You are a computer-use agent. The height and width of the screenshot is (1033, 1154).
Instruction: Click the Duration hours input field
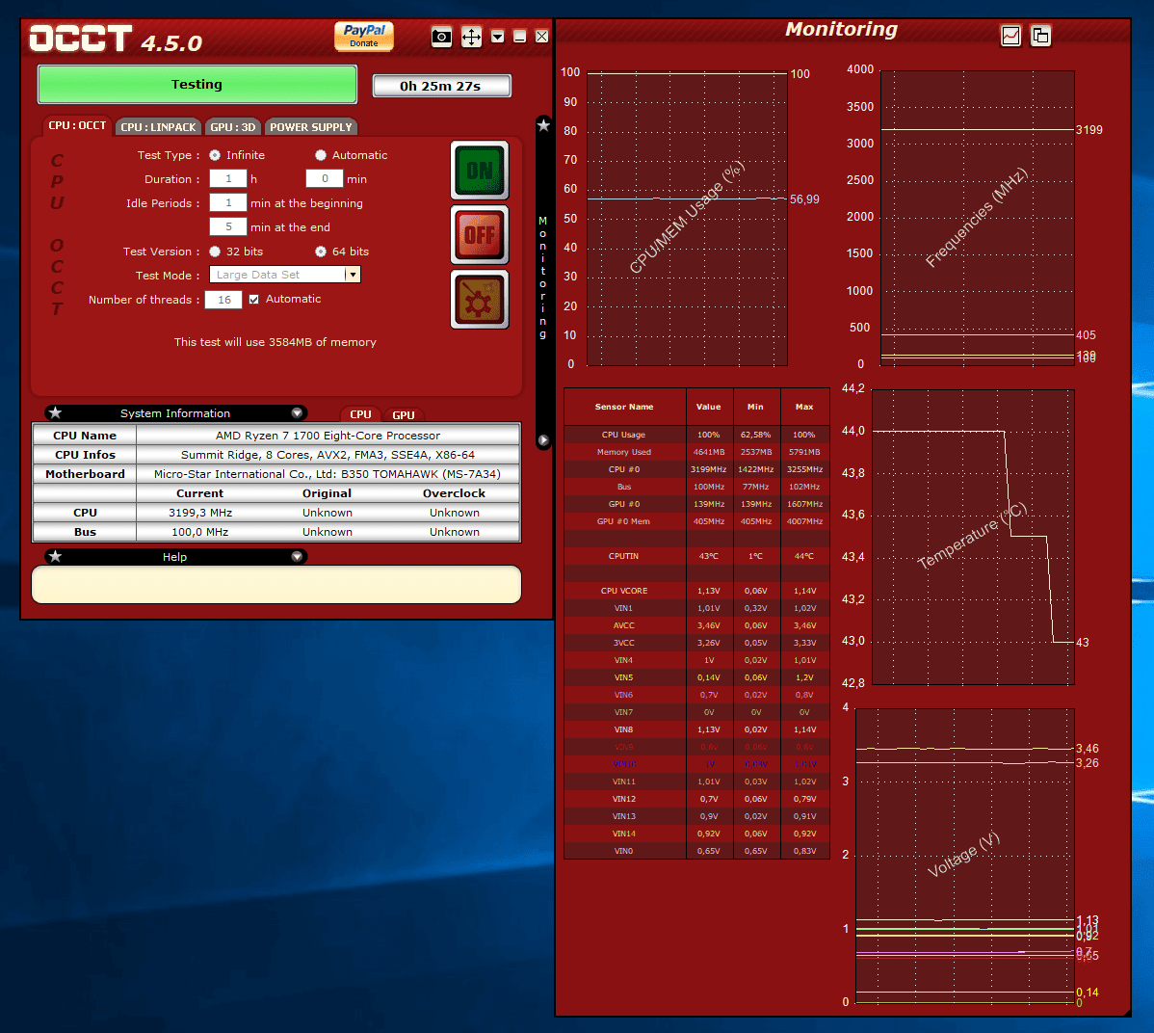228,179
